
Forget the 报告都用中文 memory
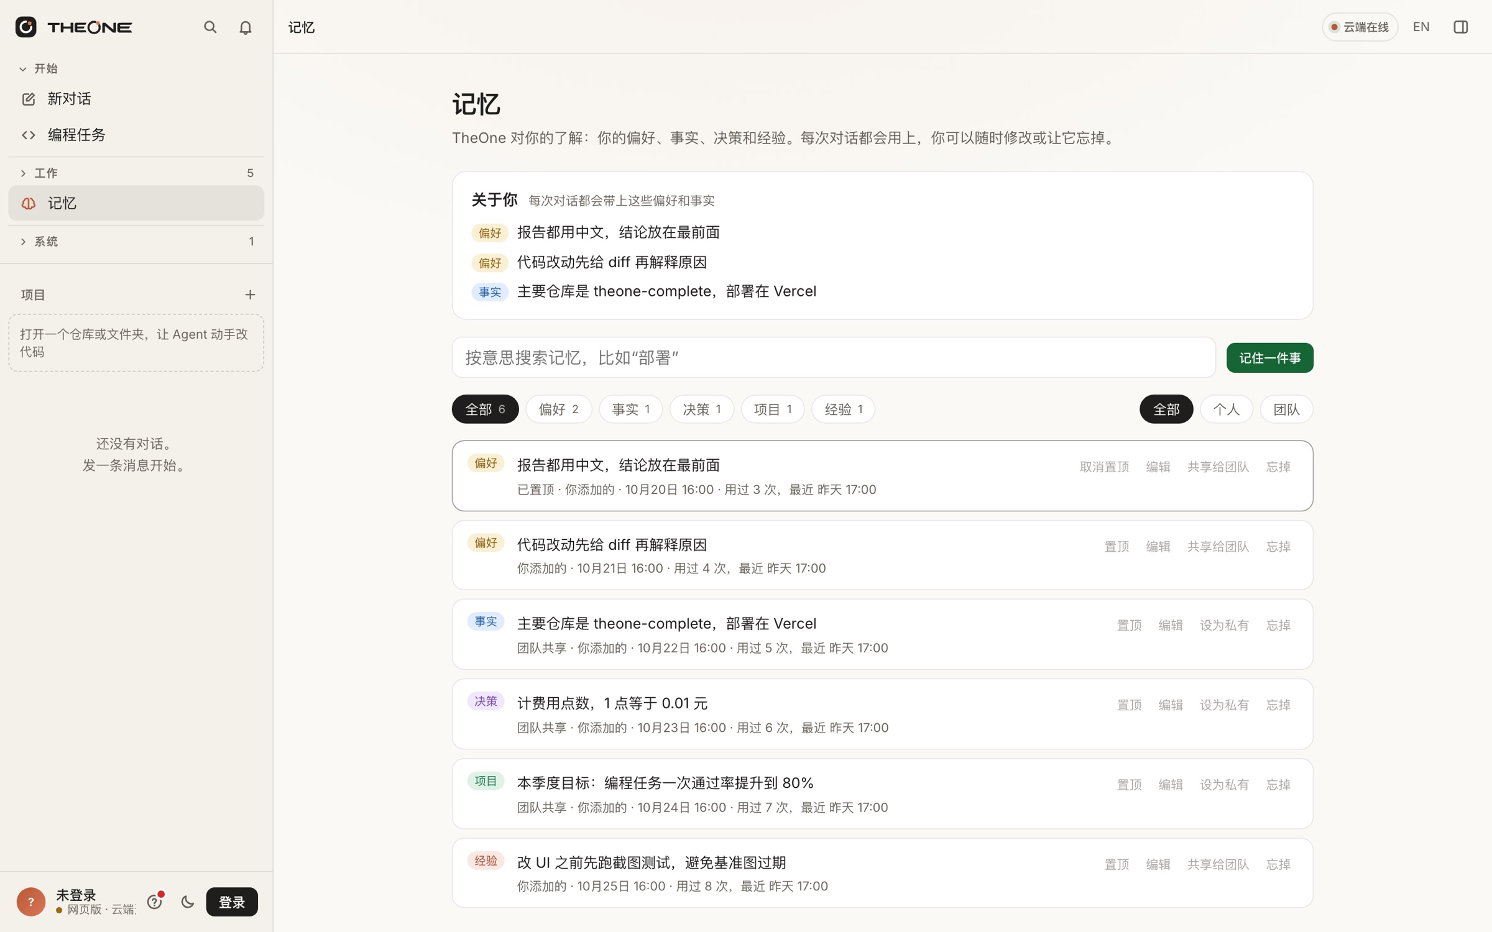[x=1278, y=467]
